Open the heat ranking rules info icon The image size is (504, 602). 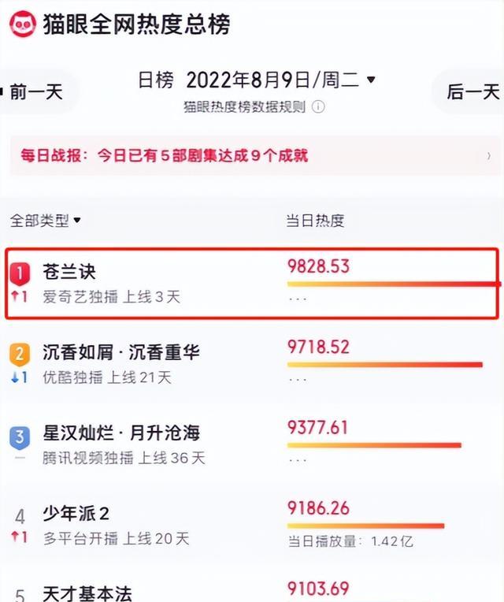[318, 106]
